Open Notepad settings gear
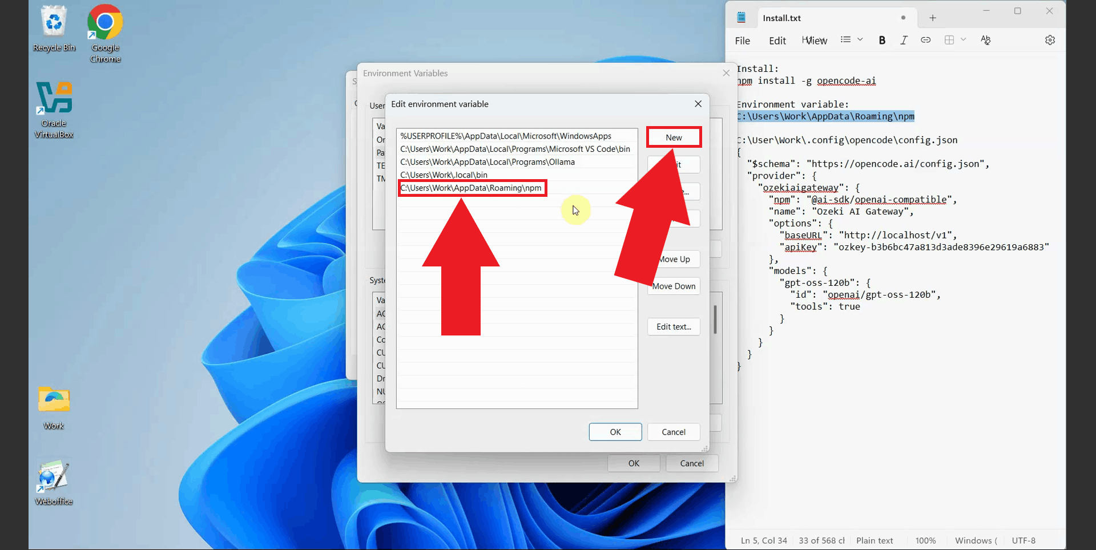 (x=1050, y=40)
